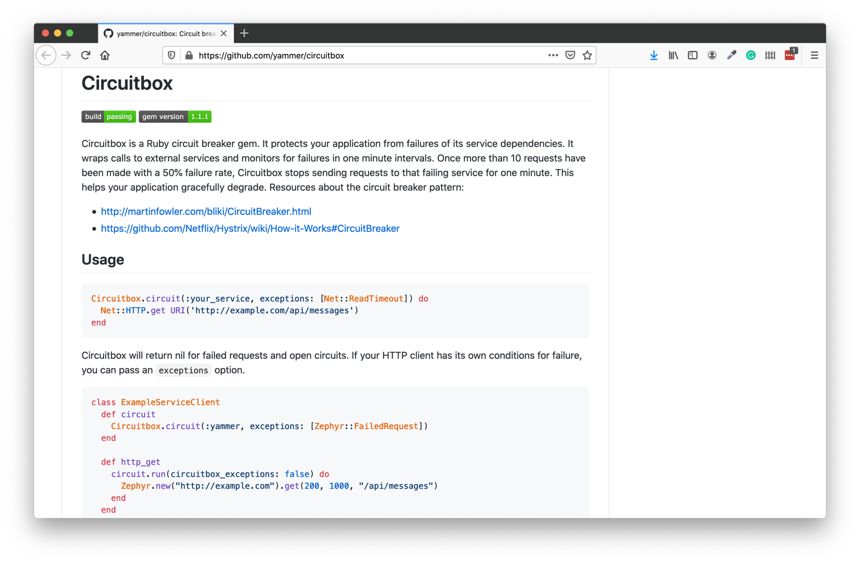The height and width of the screenshot is (563, 860).
Task: Go to the Firefox home page icon
Action: click(x=105, y=55)
